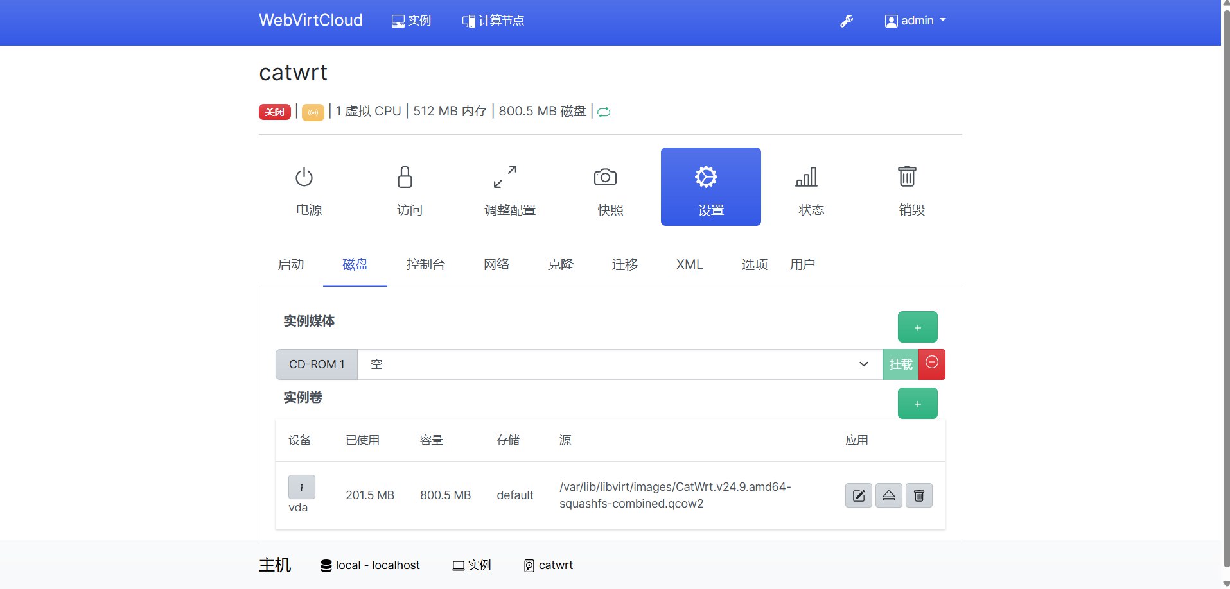Viewport: 1230px width, 589px height.
Task: Expand the CD-ROM 1 image dropdown
Action: tap(620, 364)
